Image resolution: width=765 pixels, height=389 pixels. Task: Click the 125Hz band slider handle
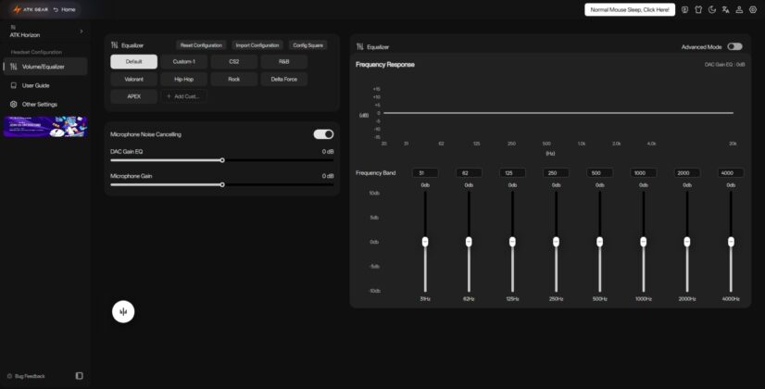pyautogui.click(x=512, y=242)
